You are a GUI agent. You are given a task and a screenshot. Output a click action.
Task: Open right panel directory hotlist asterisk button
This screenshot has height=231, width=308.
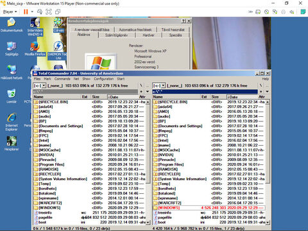tap(261, 92)
